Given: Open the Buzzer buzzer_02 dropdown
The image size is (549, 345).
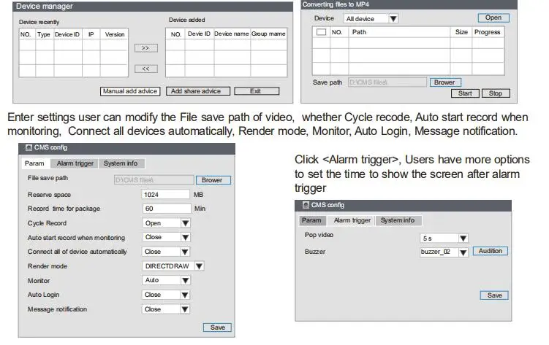Looking at the screenshot, I should point(444,252).
